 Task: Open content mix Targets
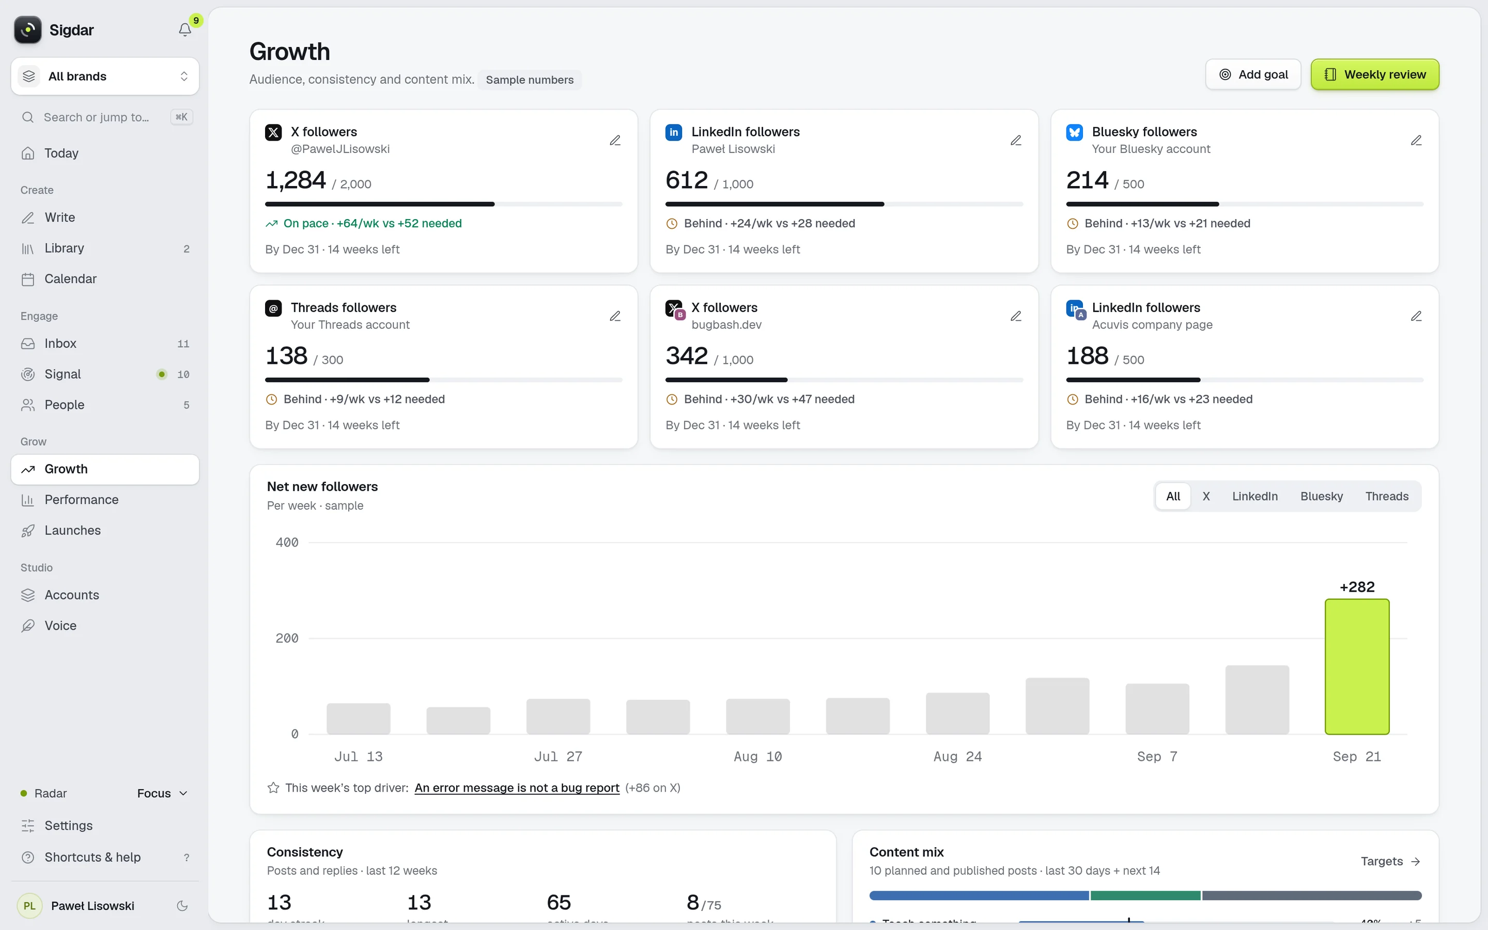[1390, 861]
